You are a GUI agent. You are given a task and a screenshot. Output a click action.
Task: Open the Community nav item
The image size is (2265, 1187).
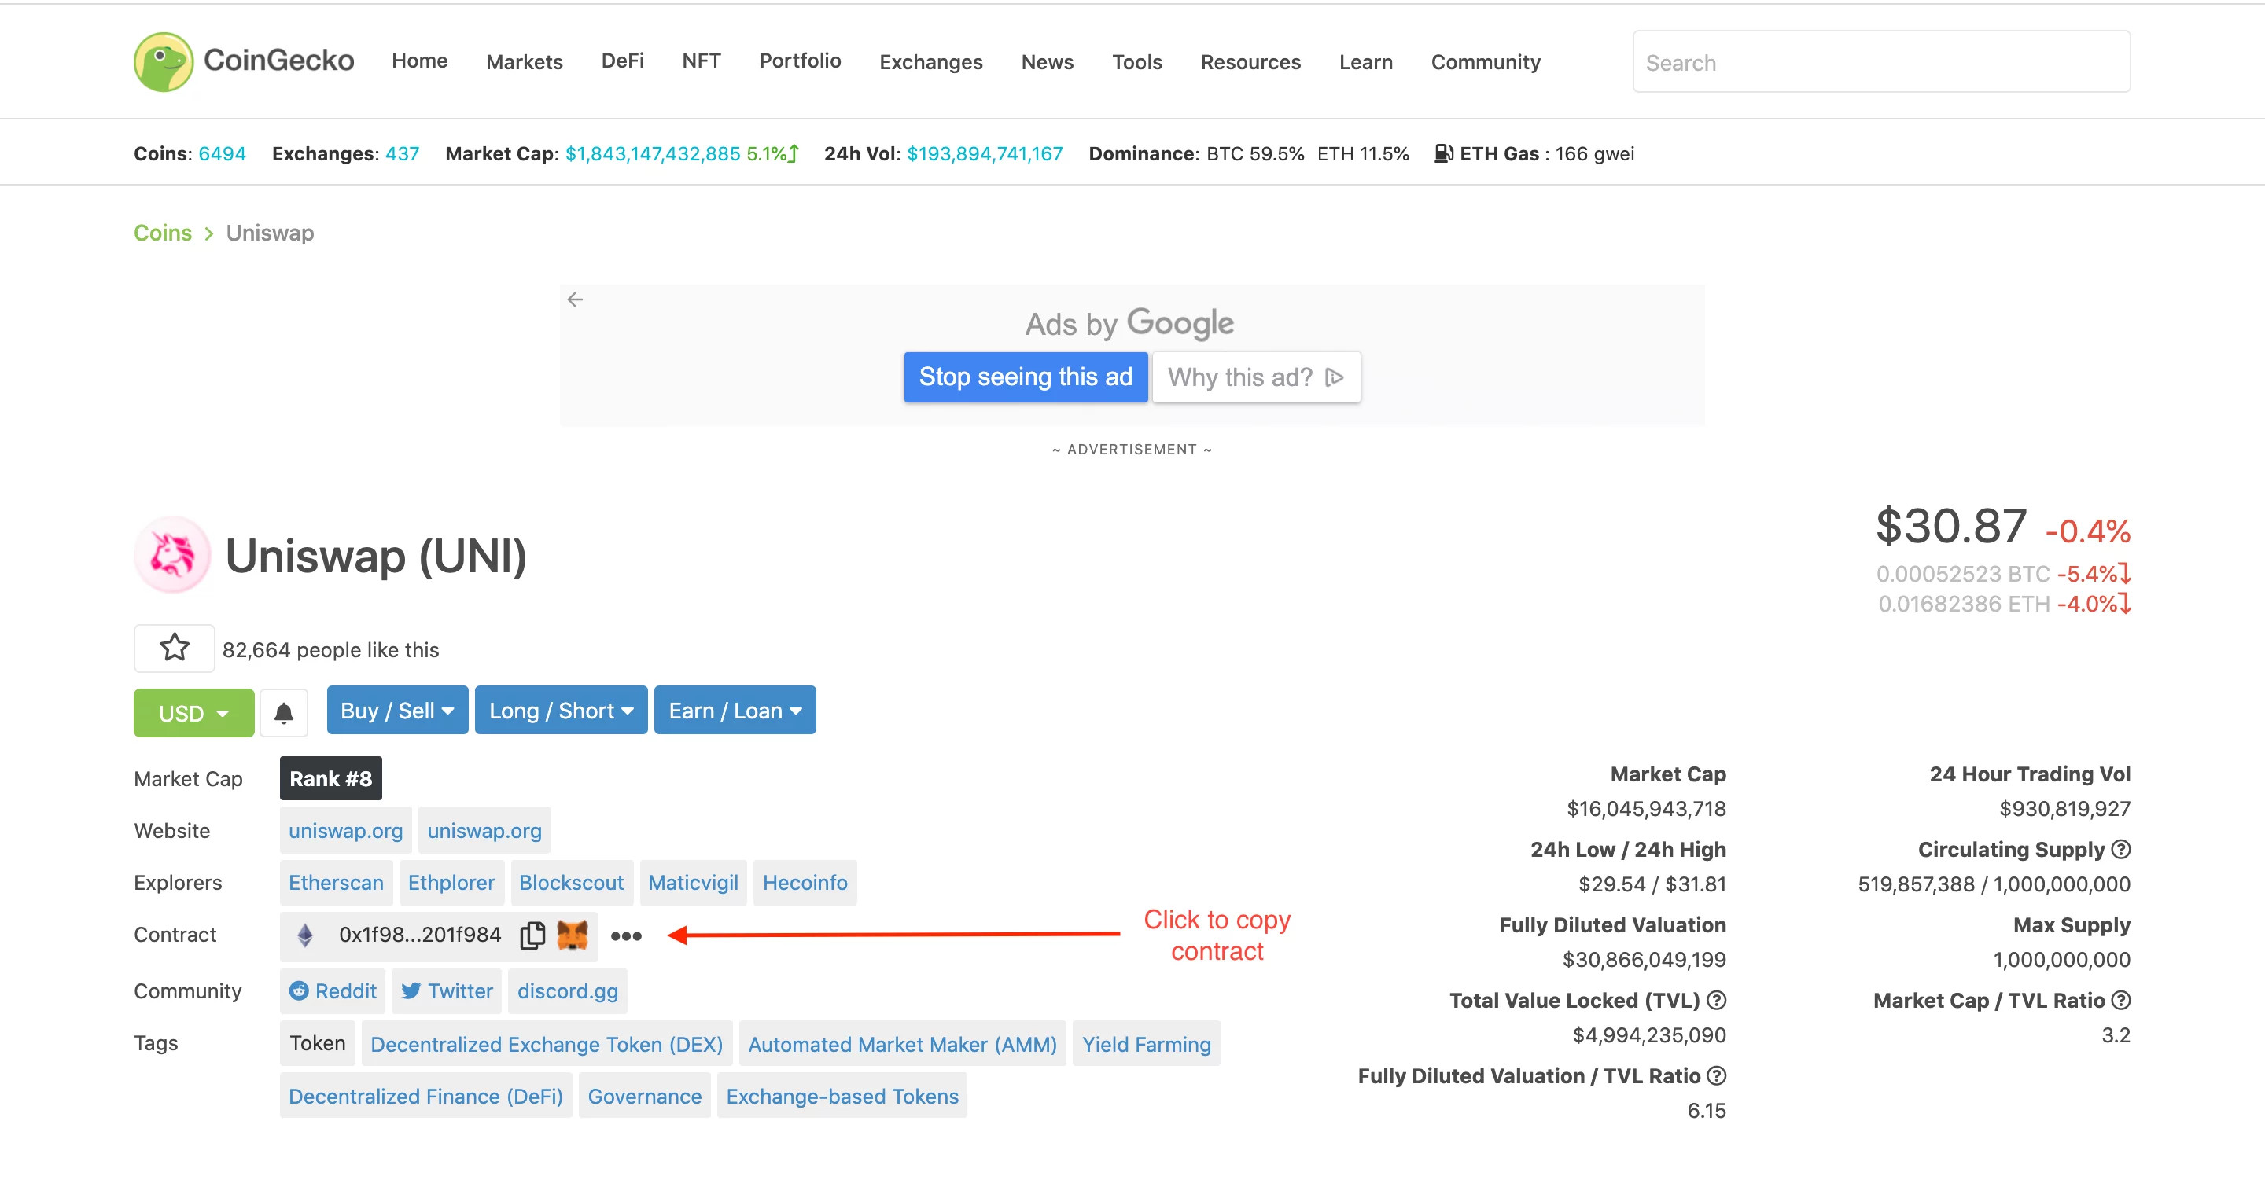pos(1486,61)
